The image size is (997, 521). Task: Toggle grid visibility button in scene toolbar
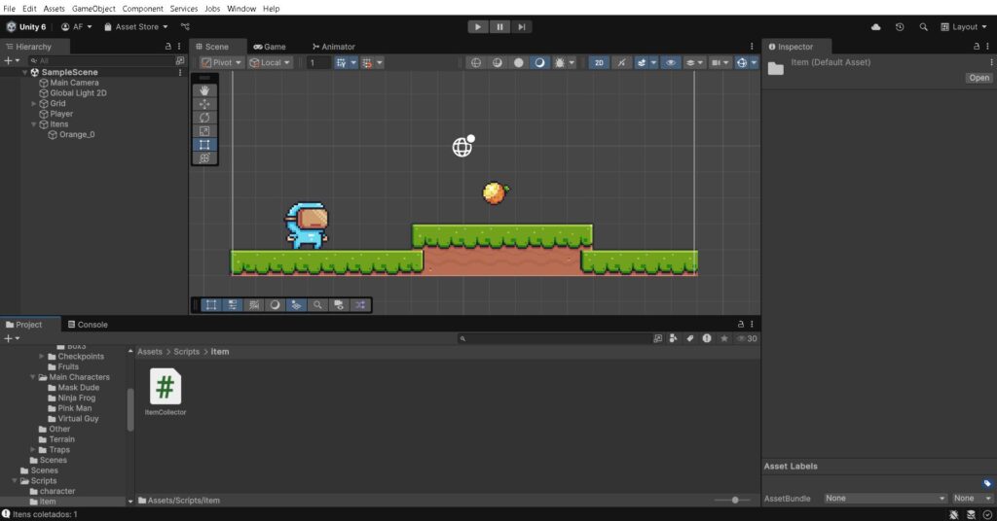tap(342, 62)
